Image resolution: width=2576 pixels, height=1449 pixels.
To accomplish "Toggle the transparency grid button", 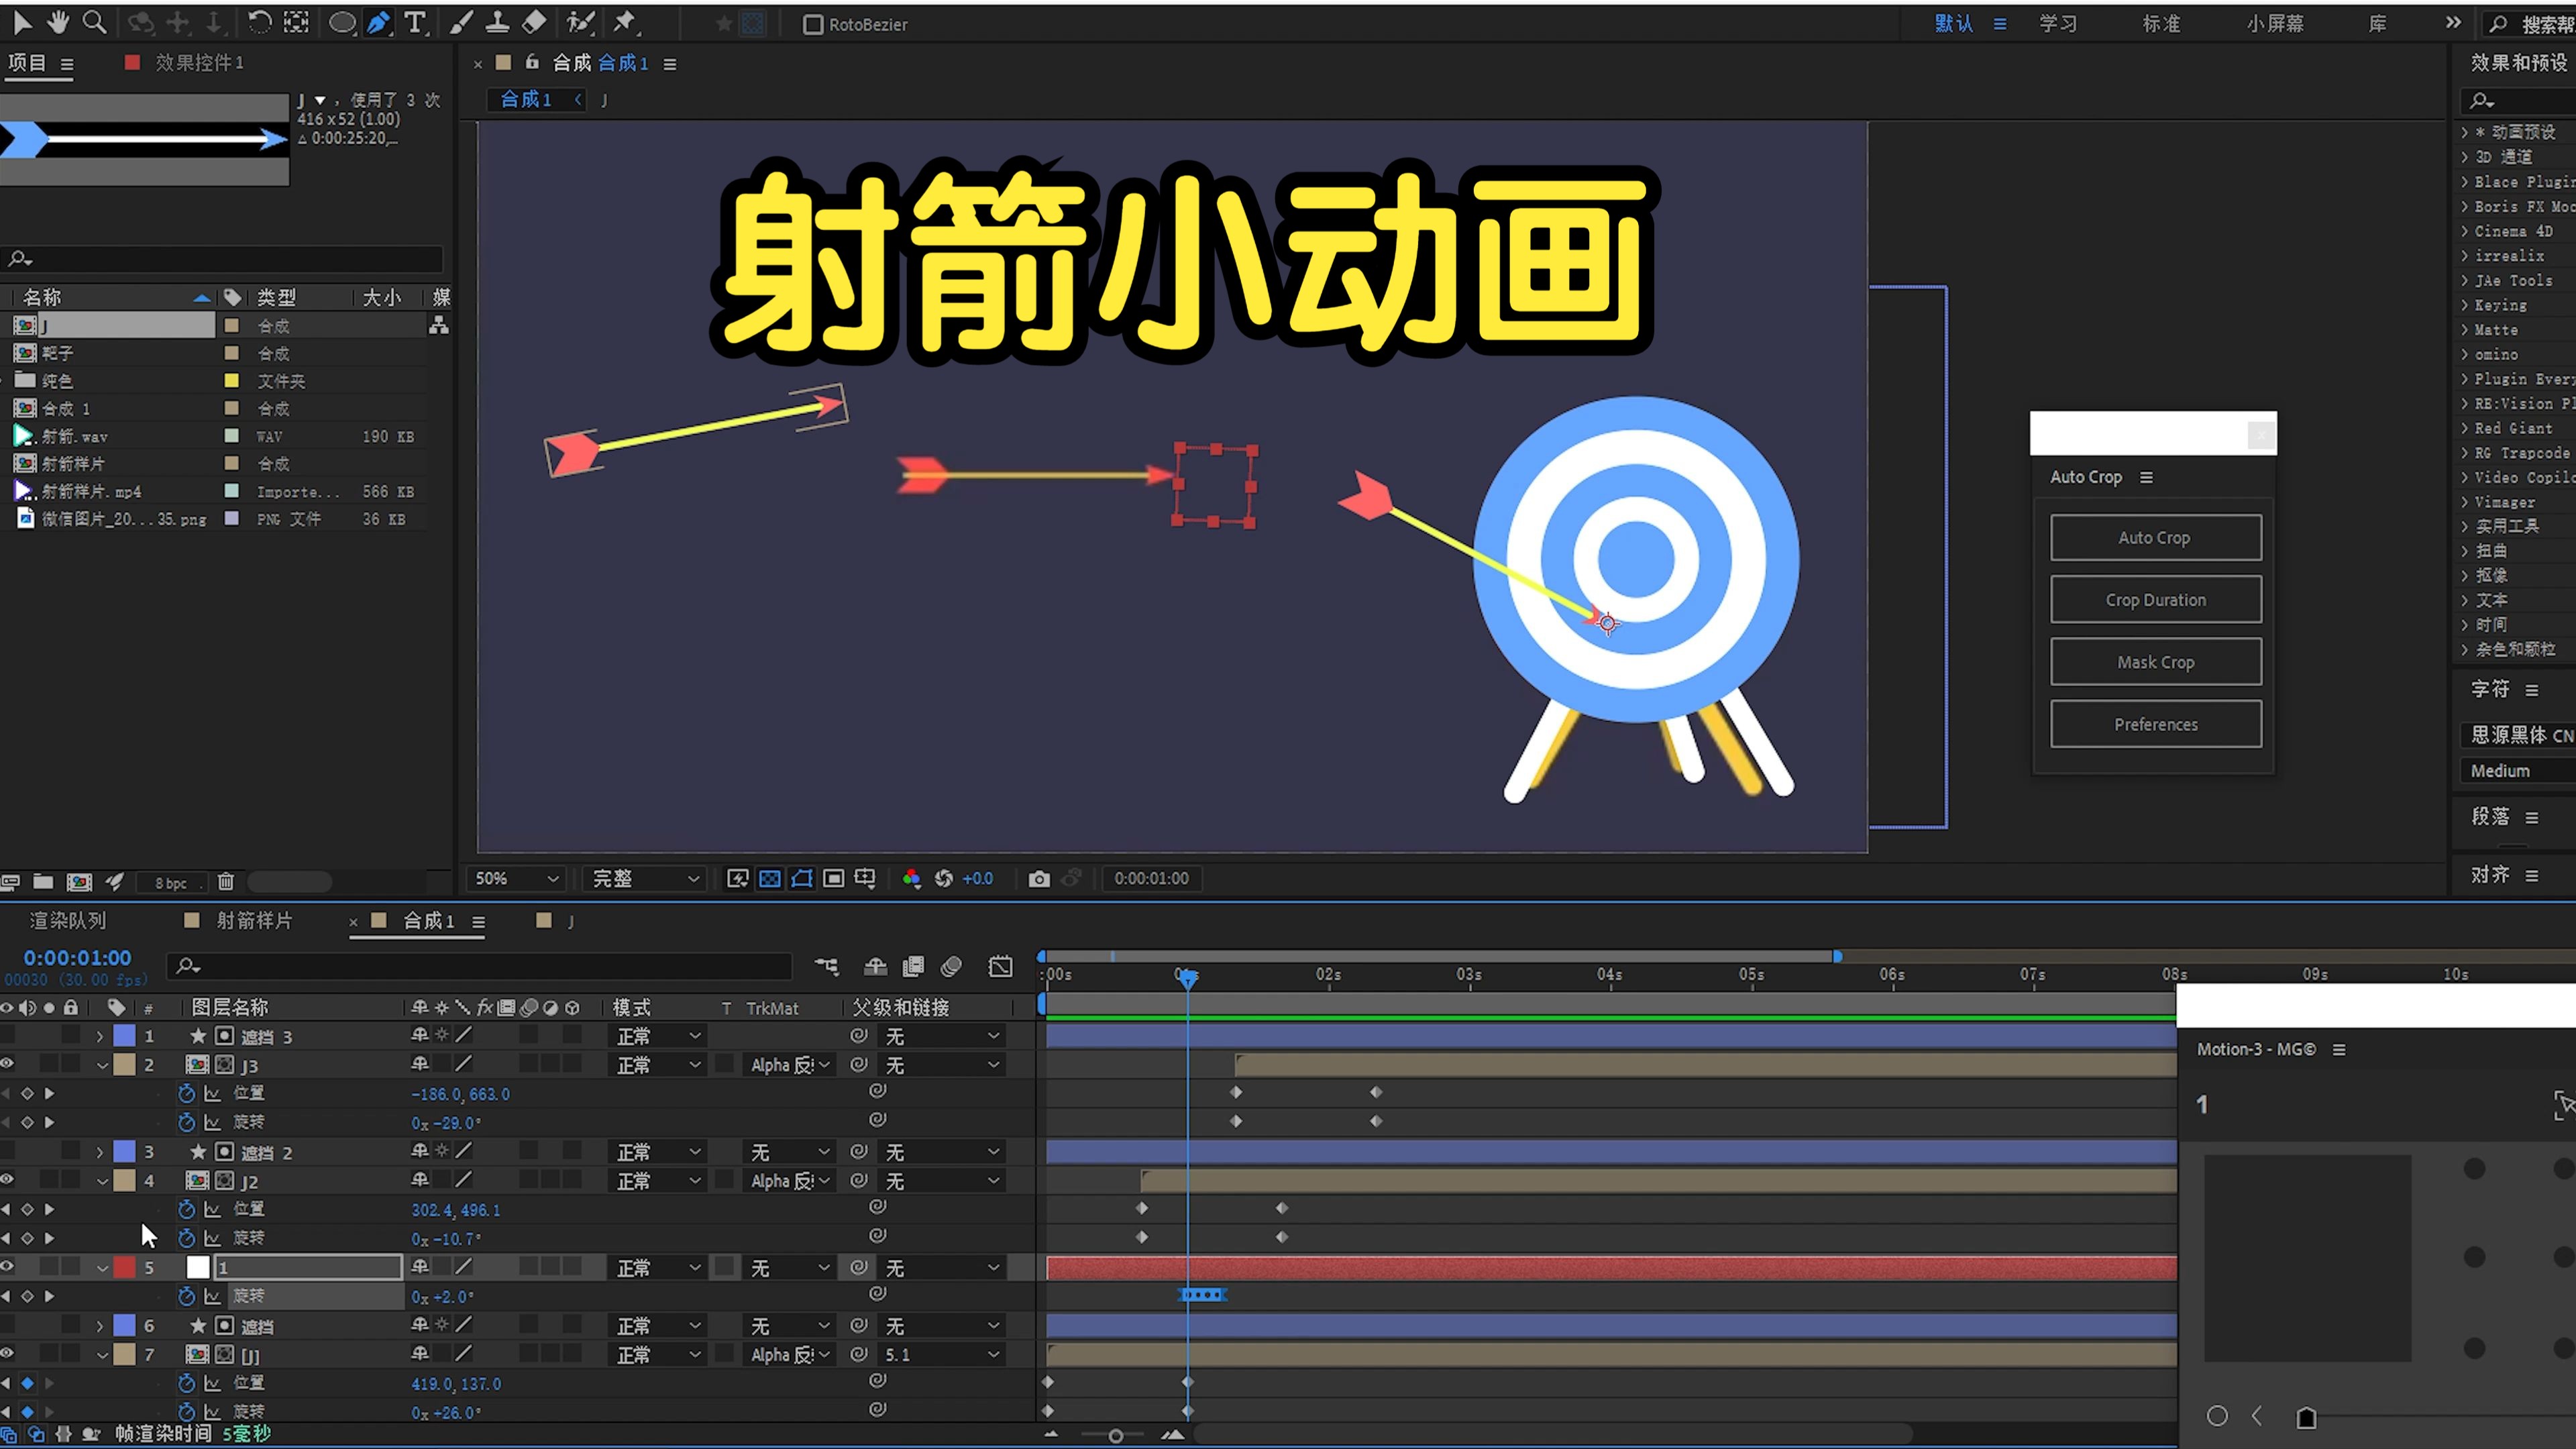I will [769, 878].
